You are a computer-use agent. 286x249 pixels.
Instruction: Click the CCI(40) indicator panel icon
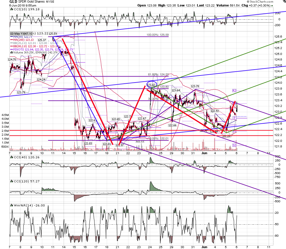click(12, 157)
